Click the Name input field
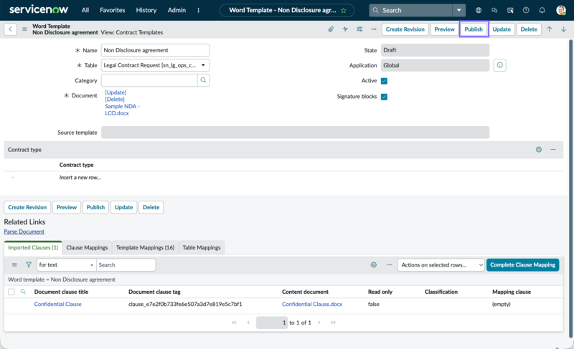574x349 pixels. pyautogui.click(x=155, y=50)
